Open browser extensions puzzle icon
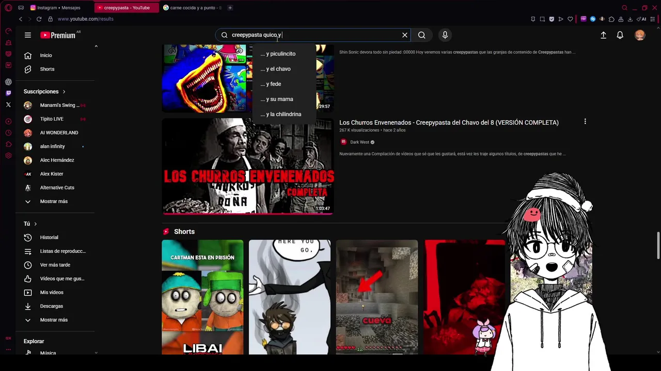Viewport: 661px width, 371px height. pyautogui.click(x=611, y=19)
